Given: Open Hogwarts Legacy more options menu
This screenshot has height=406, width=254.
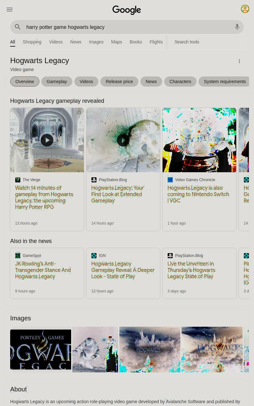Looking at the screenshot, I should pyautogui.click(x=239, y=61).
